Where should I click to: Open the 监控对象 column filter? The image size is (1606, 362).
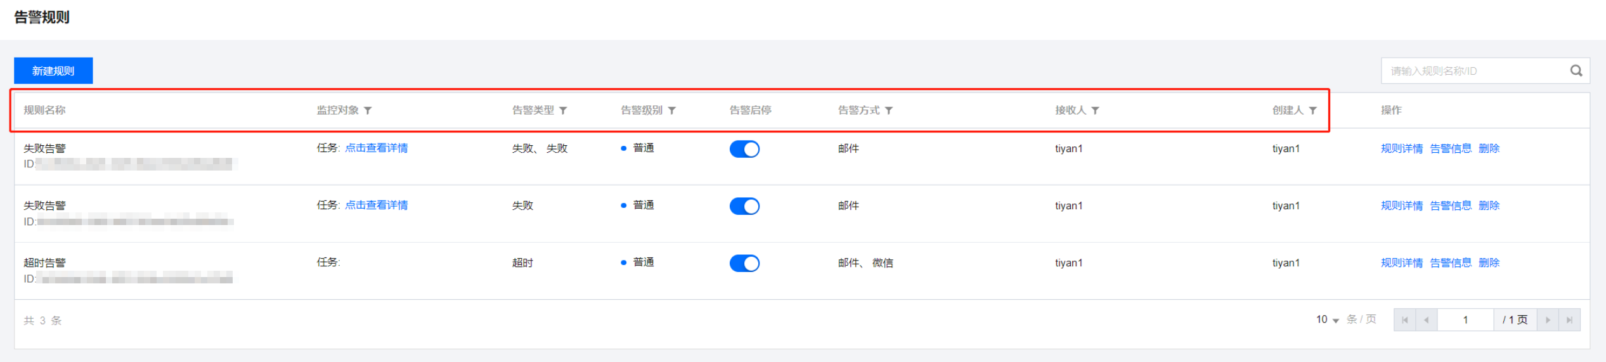(368, 110)
